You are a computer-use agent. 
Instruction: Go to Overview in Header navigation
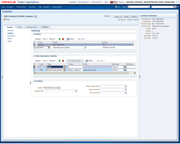(11, 31)
